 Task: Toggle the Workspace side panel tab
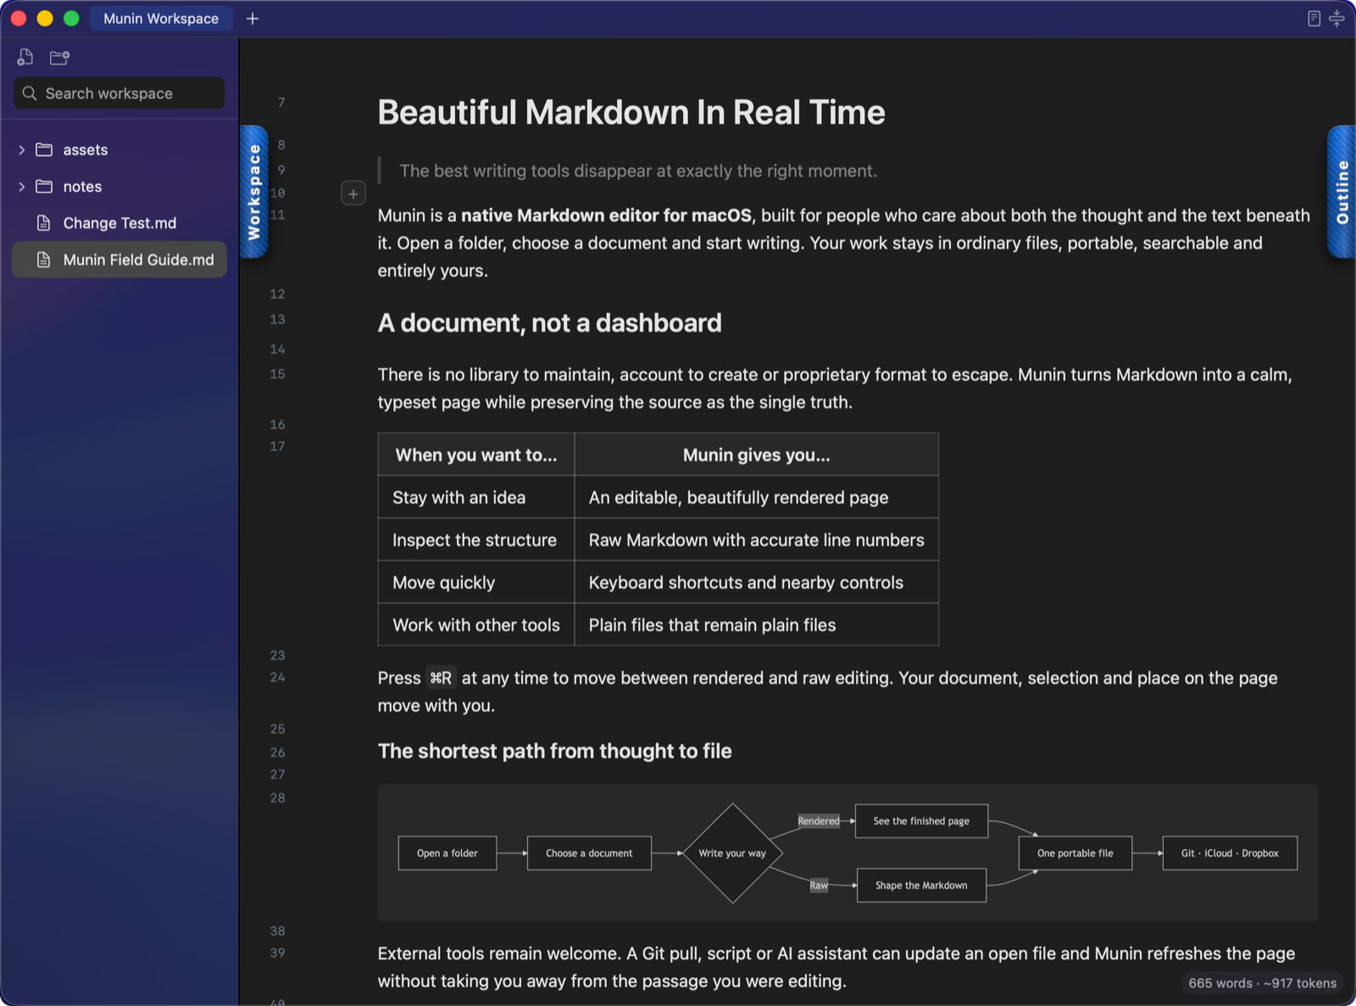[x=254, y=192]
